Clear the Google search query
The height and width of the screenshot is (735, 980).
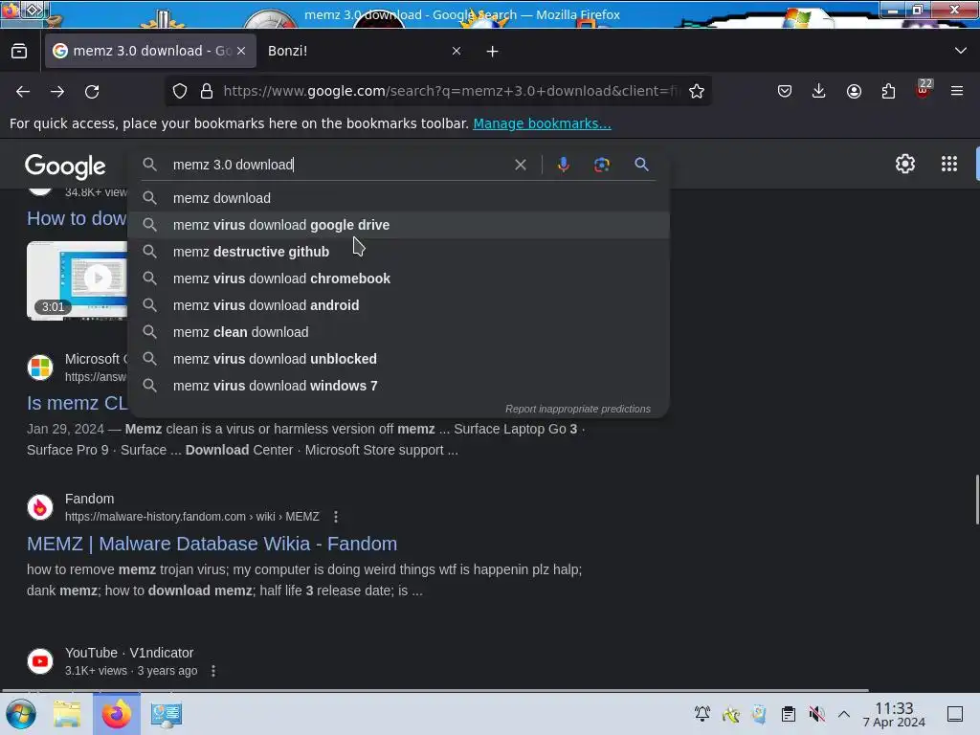point(520,165)
